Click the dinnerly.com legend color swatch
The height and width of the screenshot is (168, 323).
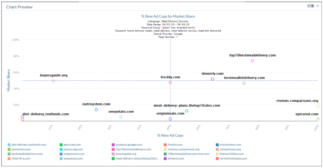(x=165, y=159)
